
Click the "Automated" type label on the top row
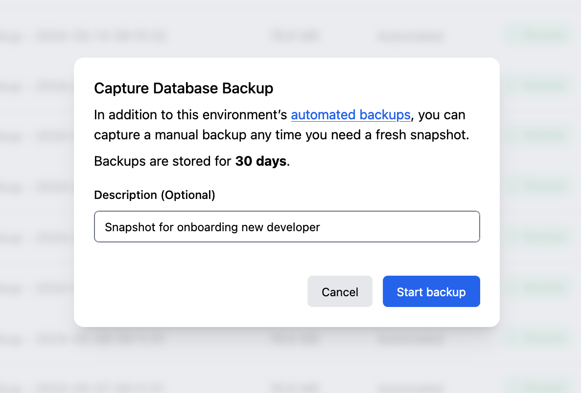pos(411,36)
